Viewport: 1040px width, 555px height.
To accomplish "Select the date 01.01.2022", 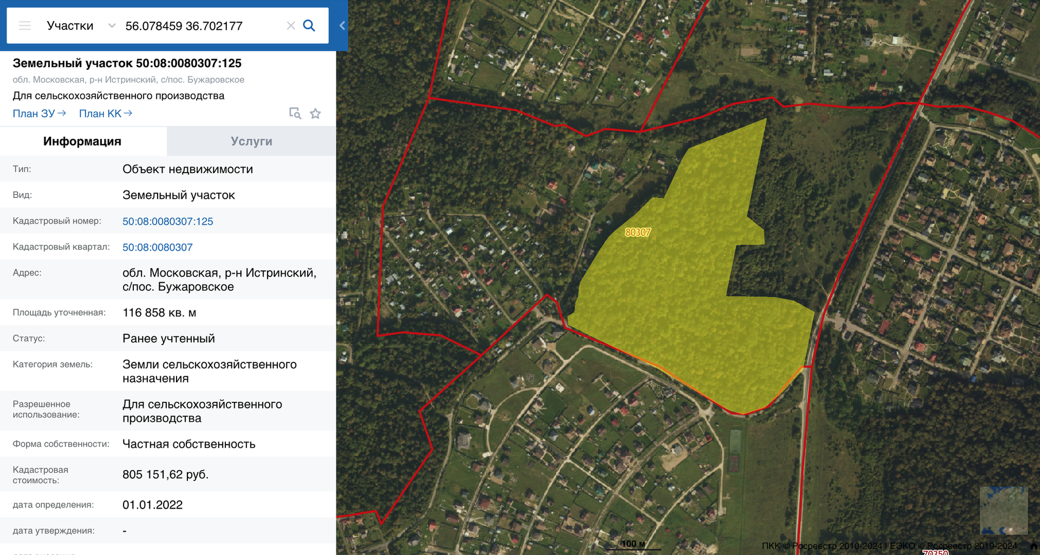I will (x=152, y=505).
